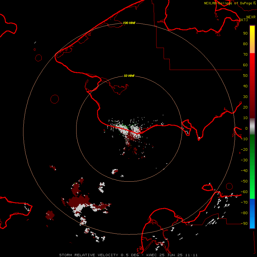The image size is (257, 257).
Task: Click the gray zero-velocity segment of color bar
Action: 252,127
